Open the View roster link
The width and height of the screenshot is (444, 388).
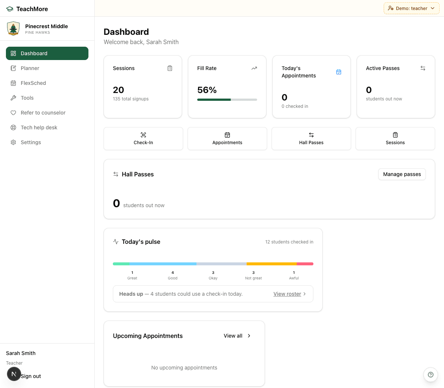click(x=287, y=294)
